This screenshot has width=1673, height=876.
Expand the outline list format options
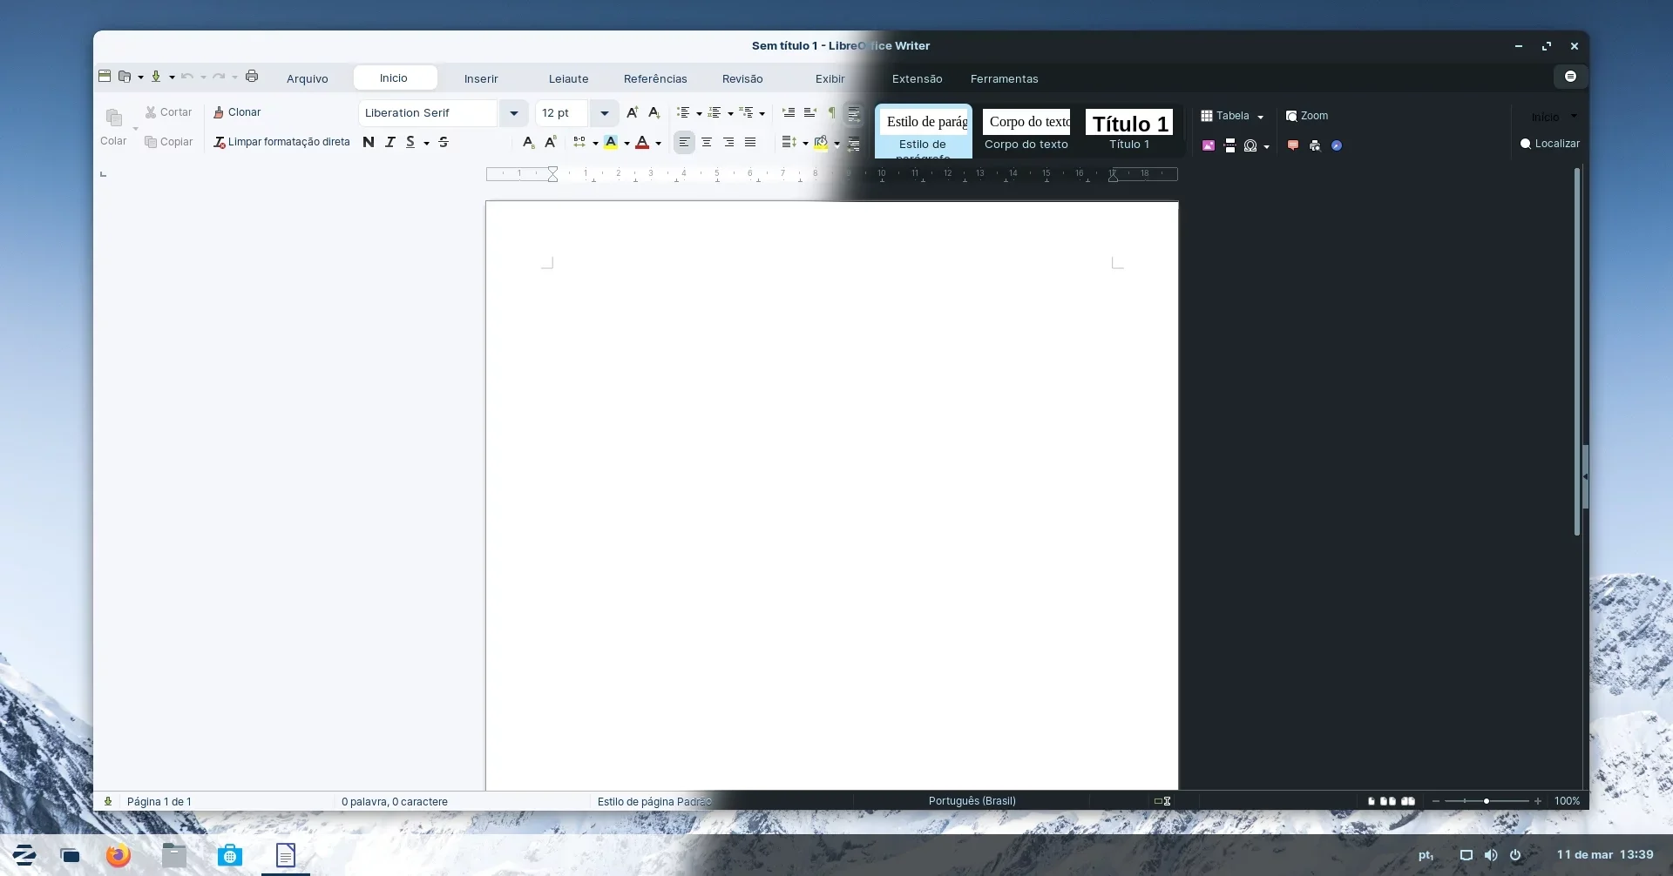[x=762, y=113]
